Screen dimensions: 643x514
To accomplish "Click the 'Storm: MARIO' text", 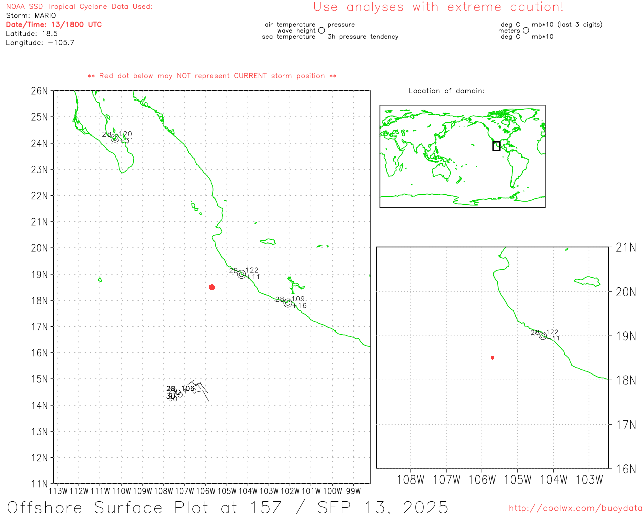I will (x=31, y=16).
